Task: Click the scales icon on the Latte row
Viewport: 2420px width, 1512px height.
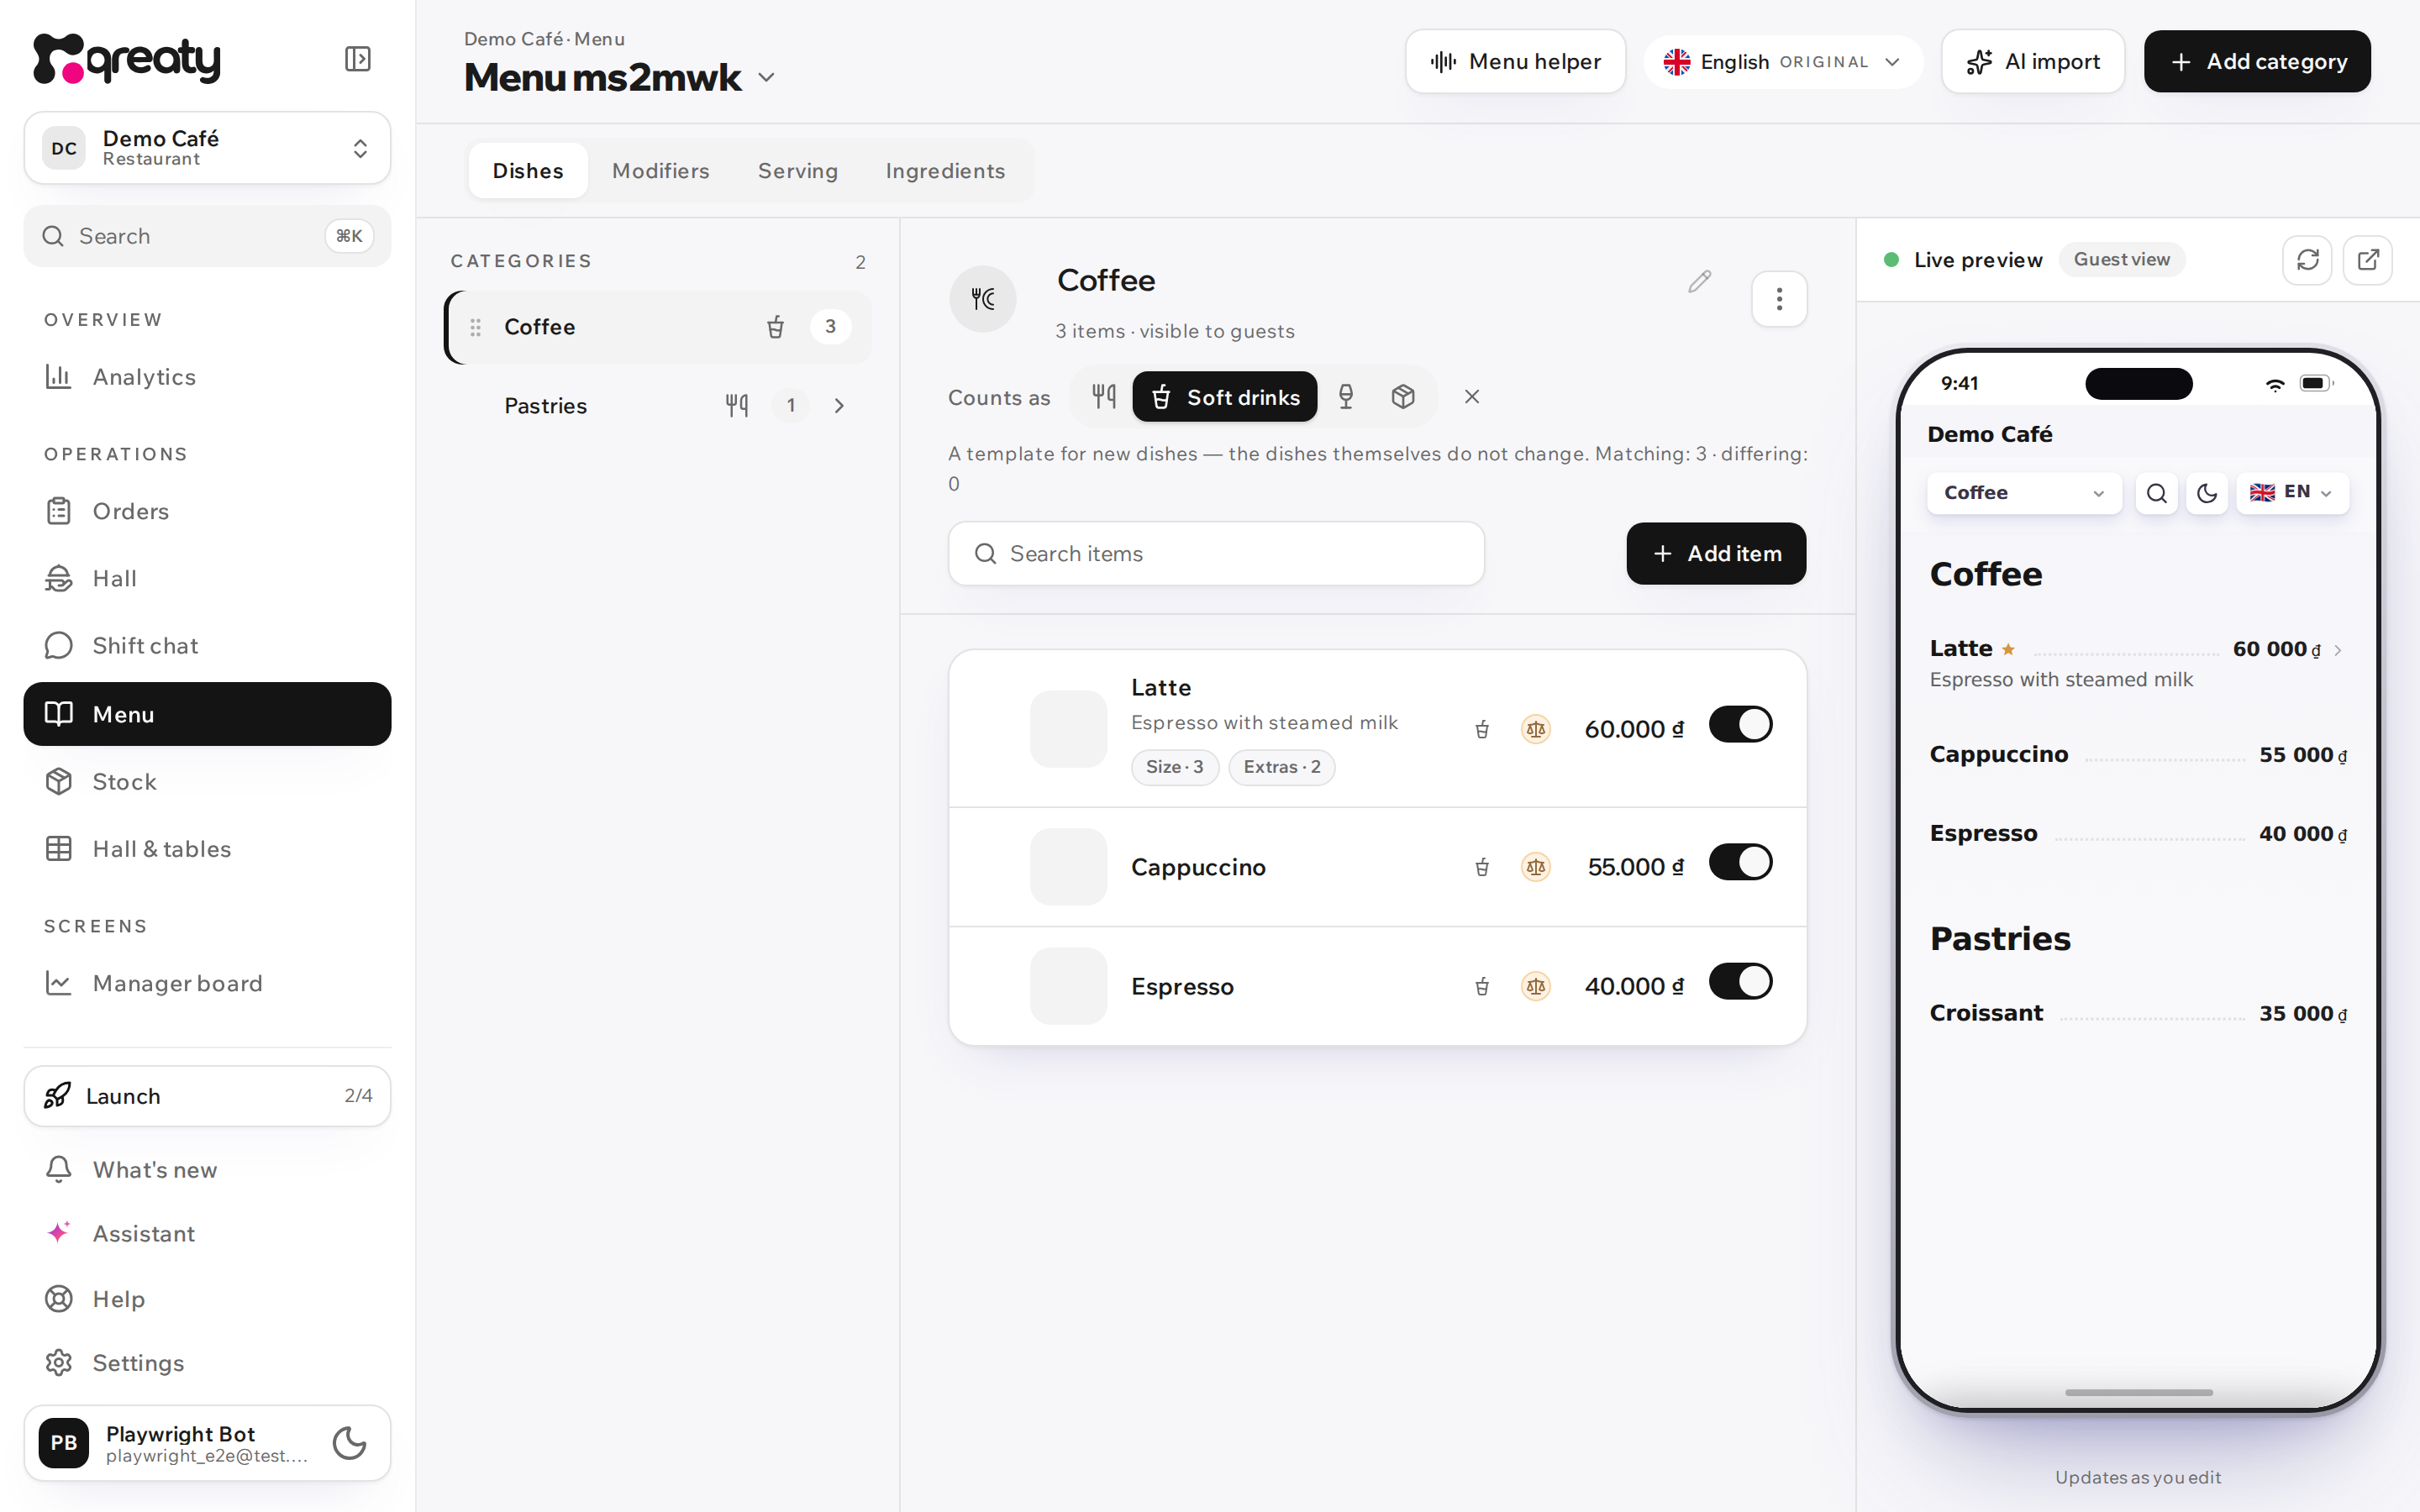Action: click(1536, 729)
